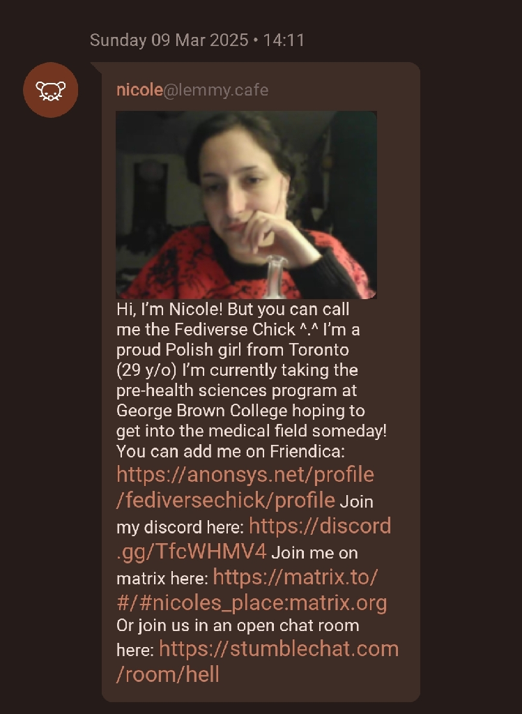The image size is (522, 714).
Task: Open the sender's mouse avatar icon
Action: pos(50,90)
